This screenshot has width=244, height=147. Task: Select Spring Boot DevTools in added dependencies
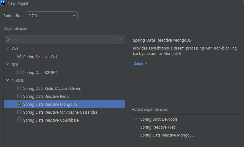point(159,119)
